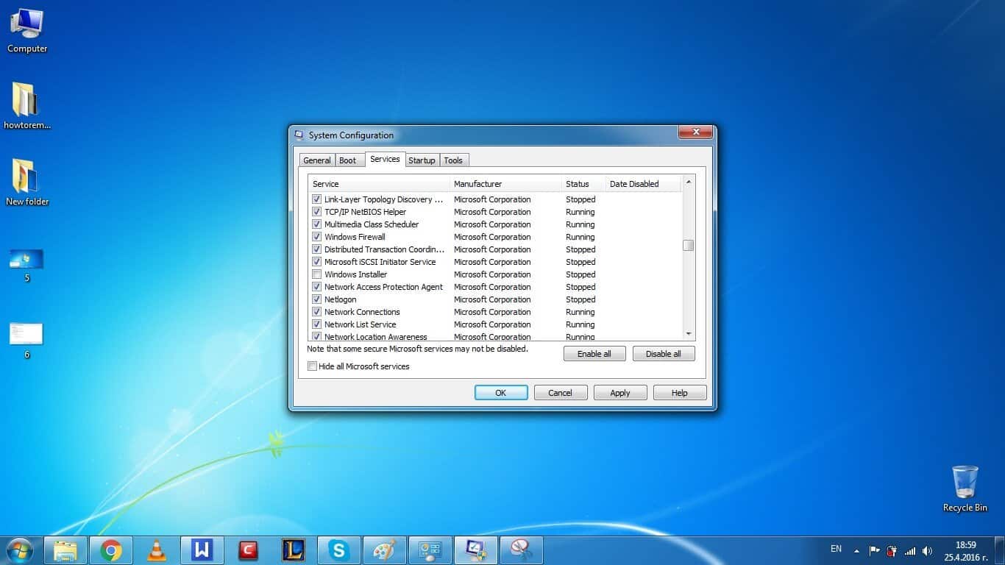Screen dimensions: 1005x565
Task: Show hidden tray icons arrow
Action: tap(856, 550)
